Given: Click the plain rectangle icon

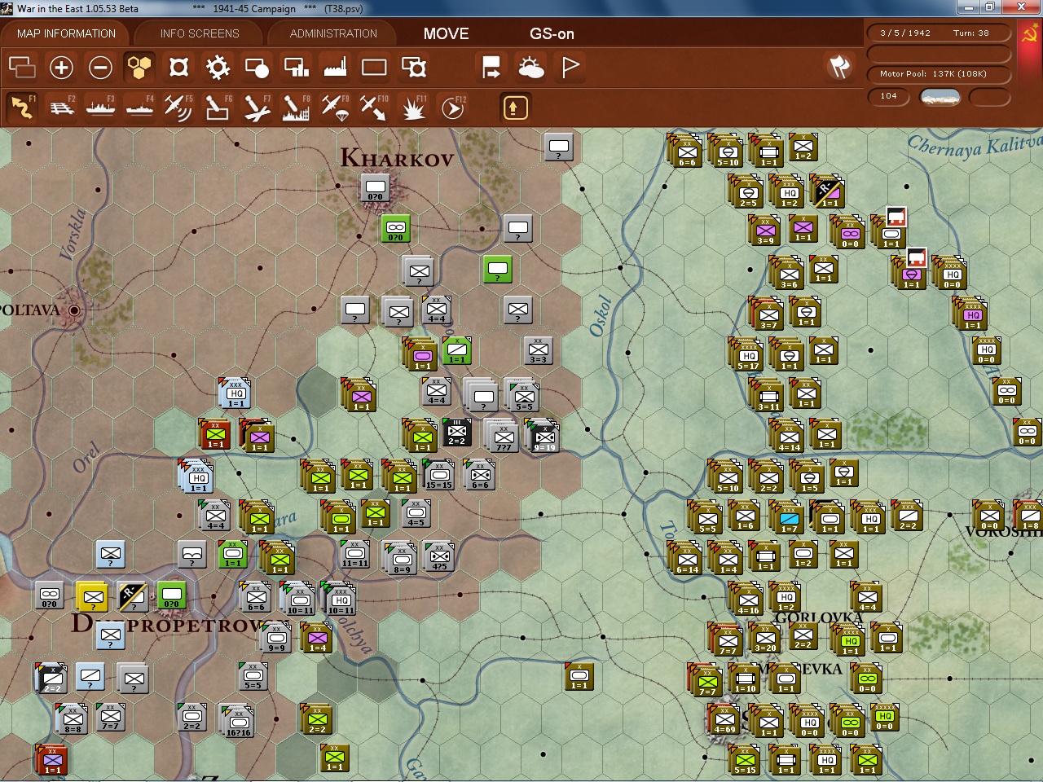Looking at the screenshot, I should pyautogui.click(x=374, y=67).
